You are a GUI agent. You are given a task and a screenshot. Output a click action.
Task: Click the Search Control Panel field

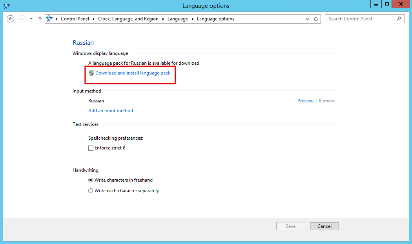coord(365,19)
